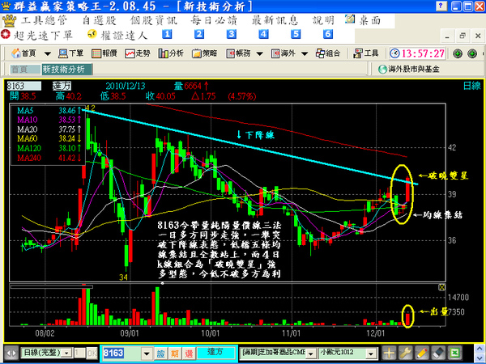The width and height of the screenshot is (486, 364).
Task: Switch to workspace number 6
Action: pos(328,34)
